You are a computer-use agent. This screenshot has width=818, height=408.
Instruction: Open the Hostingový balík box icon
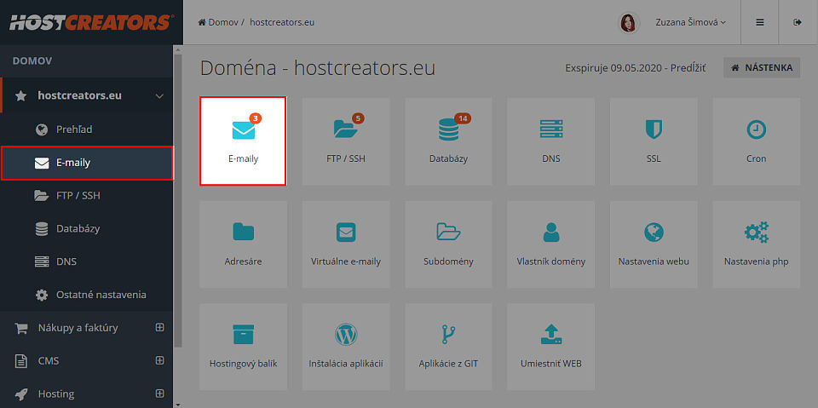[243, 335]
